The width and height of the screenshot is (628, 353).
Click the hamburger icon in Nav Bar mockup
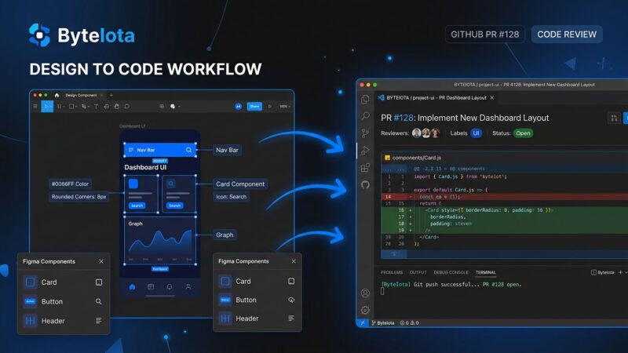131,150
